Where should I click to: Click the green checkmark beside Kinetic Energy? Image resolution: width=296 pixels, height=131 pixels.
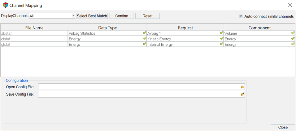[x=221, y=39]
